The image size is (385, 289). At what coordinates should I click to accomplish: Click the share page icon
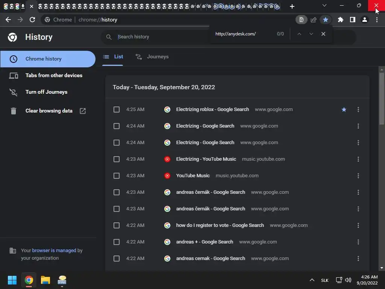[314, 20]
